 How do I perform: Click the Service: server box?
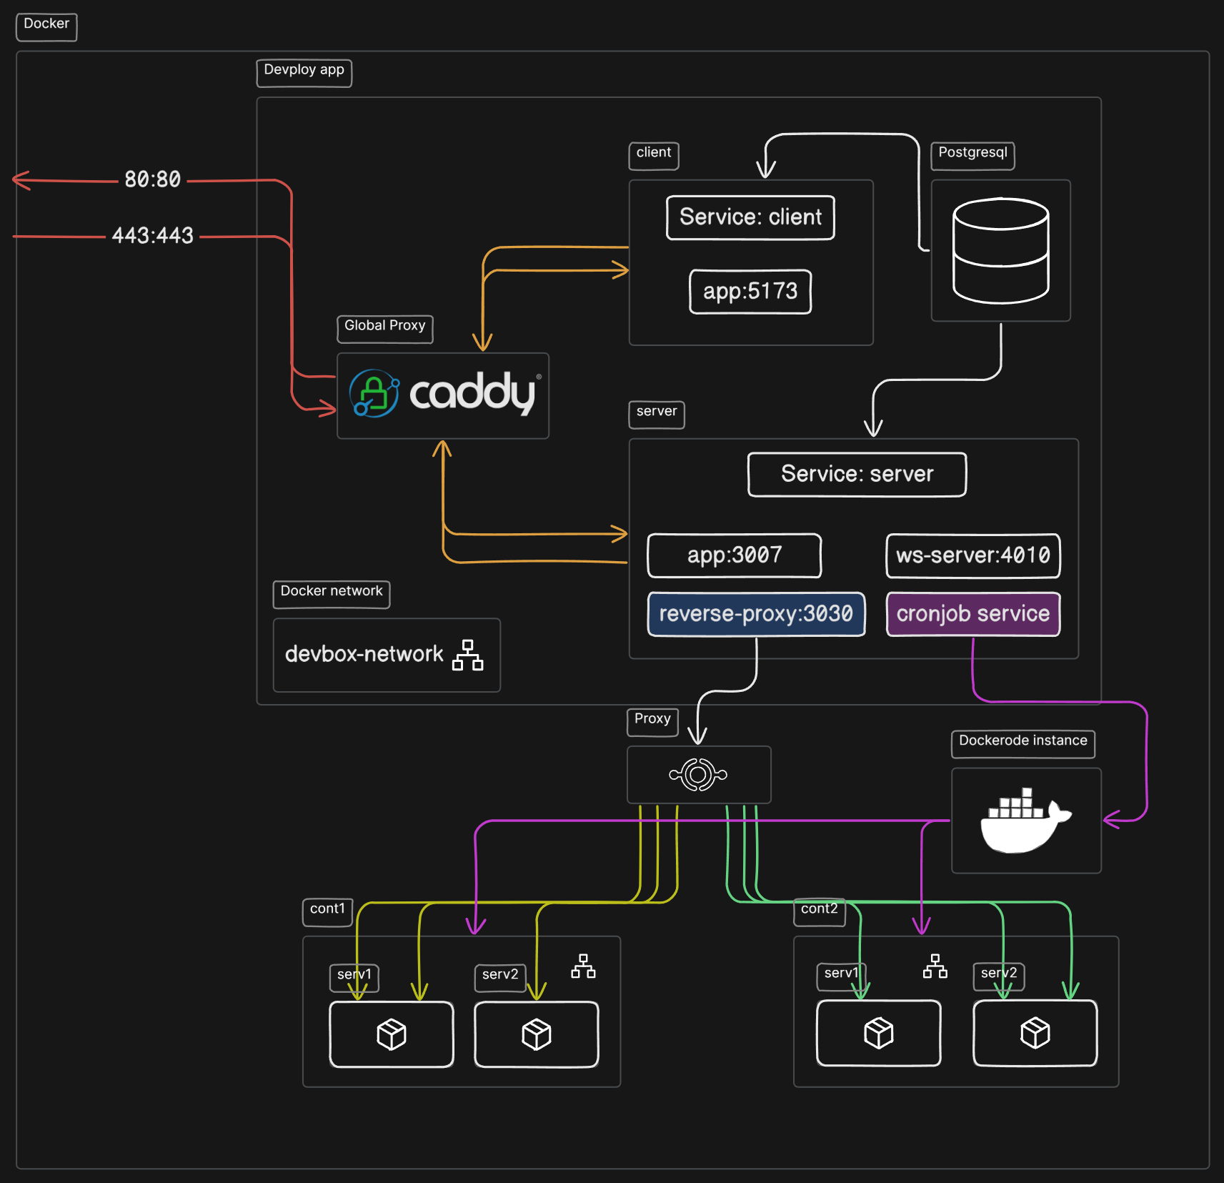857,474
